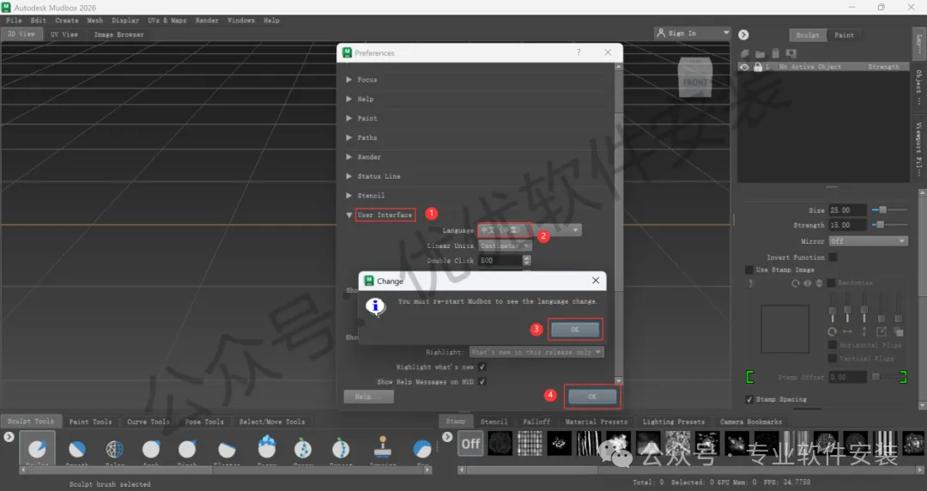Select the Repeat brush tool
This screenshot has height=491, width=927.
click(341, 450)
